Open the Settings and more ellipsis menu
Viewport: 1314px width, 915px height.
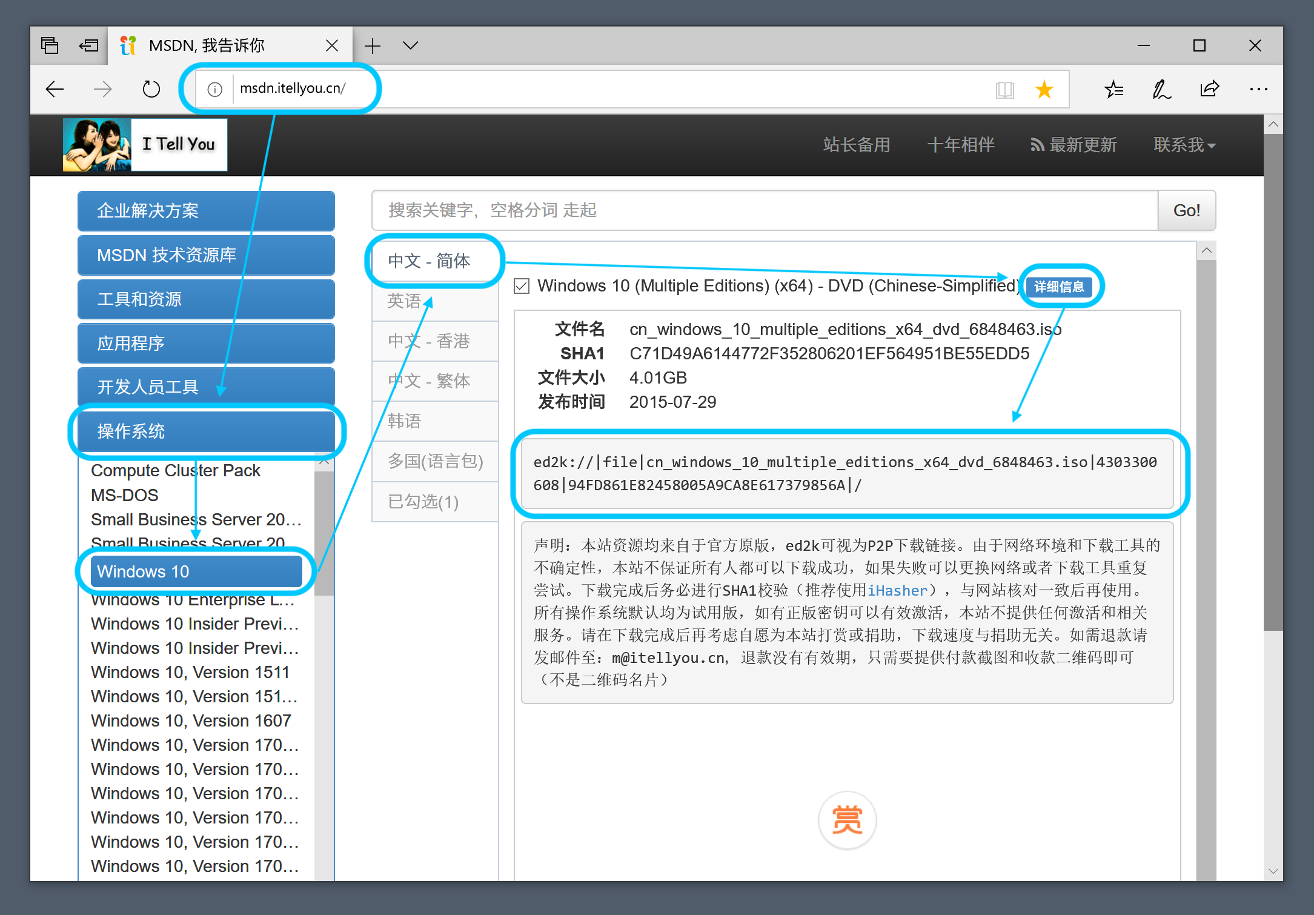tap(1258, 90)
